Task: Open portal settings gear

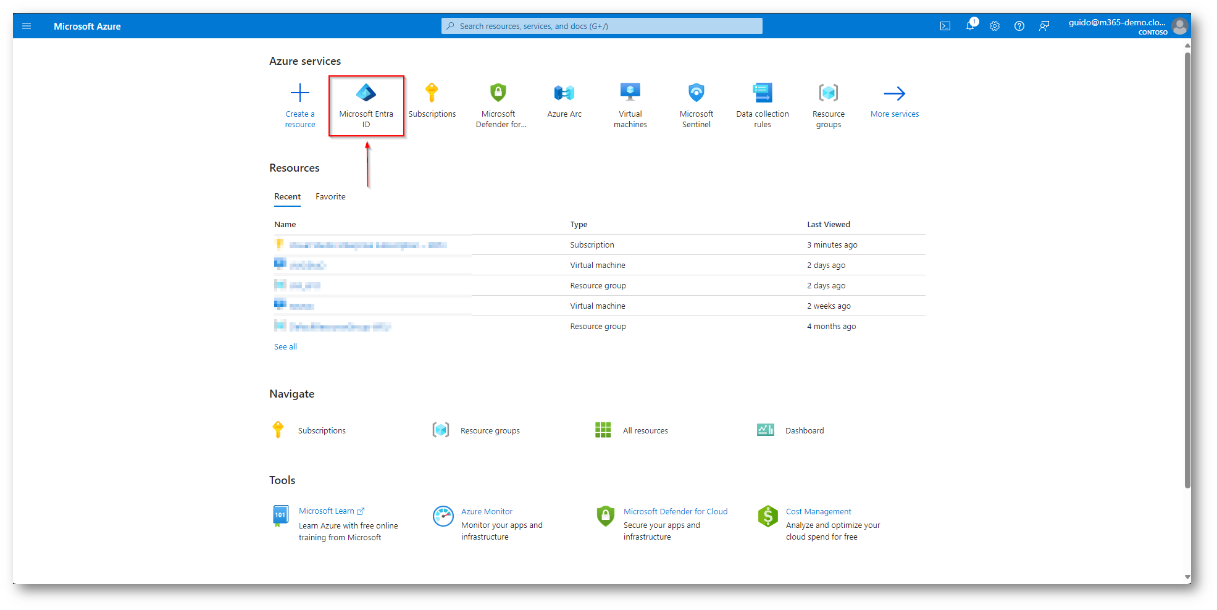Action: tap(994, 26)
